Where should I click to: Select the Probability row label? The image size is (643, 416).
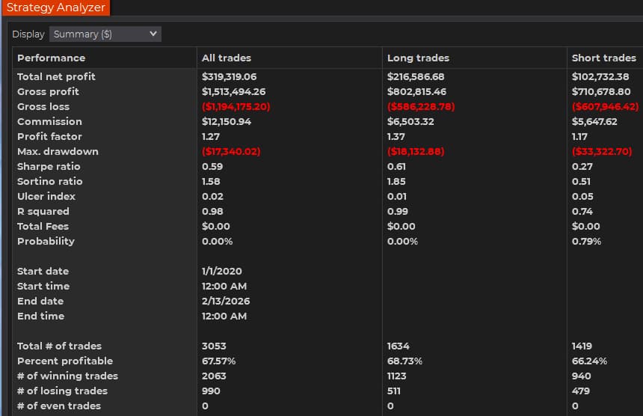pyautogui.click(x=46, y=241)
